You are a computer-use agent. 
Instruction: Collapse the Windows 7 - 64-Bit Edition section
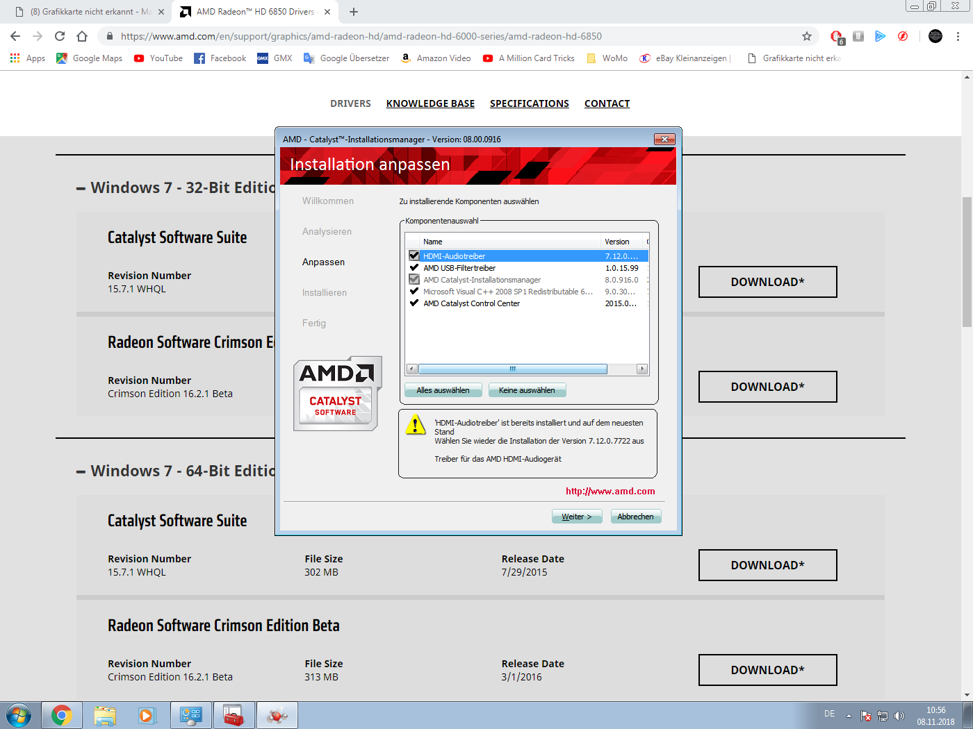[81, 471]
